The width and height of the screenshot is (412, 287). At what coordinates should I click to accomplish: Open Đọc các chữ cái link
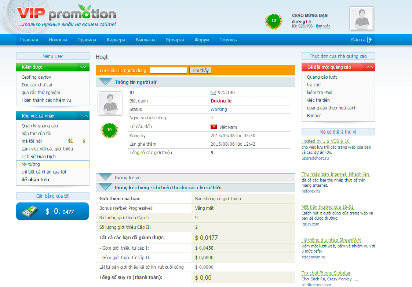(37, 85)
